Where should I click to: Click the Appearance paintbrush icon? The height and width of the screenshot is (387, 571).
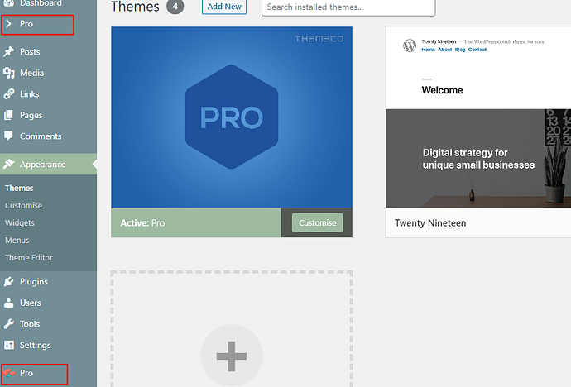pyautogui.click(x=9, y=164)
